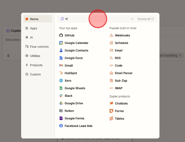This screenshot has height=142, width=185.
Task: Choose Sub-Zap built-in tool label
Action: click(121, 81)
